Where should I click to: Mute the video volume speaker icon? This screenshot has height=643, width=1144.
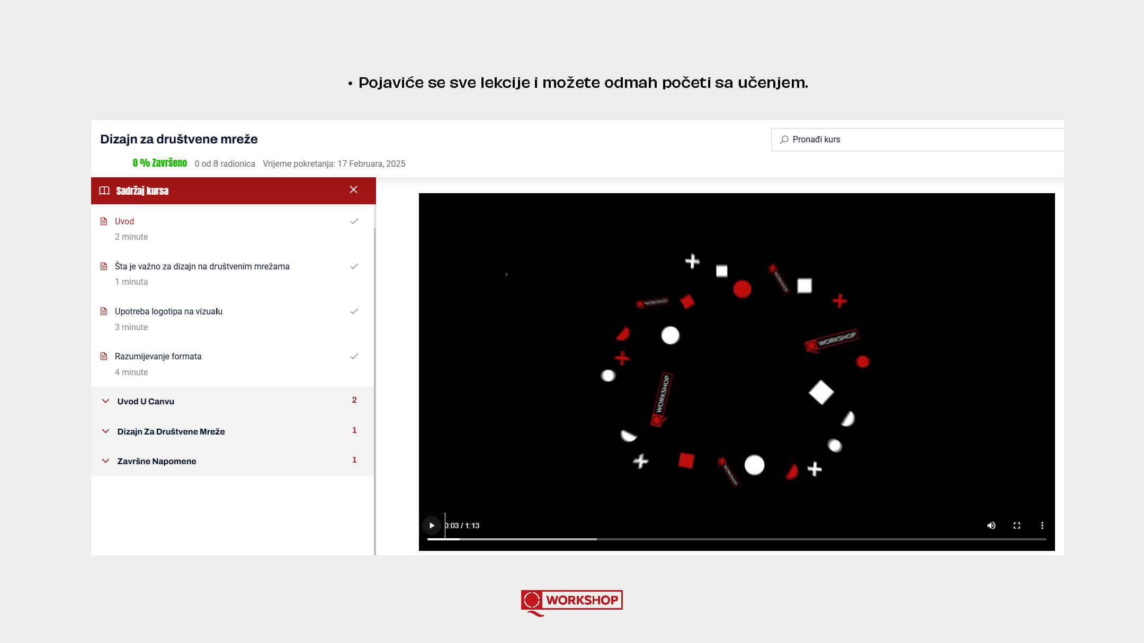coord(991,526)
